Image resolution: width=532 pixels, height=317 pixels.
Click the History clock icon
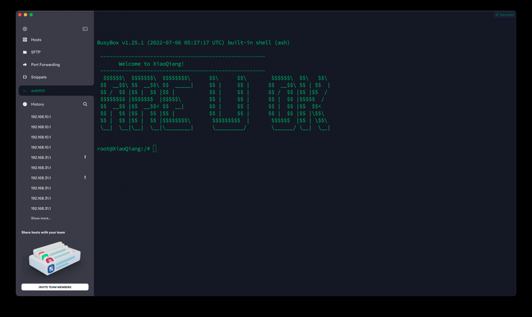(25, 104)
